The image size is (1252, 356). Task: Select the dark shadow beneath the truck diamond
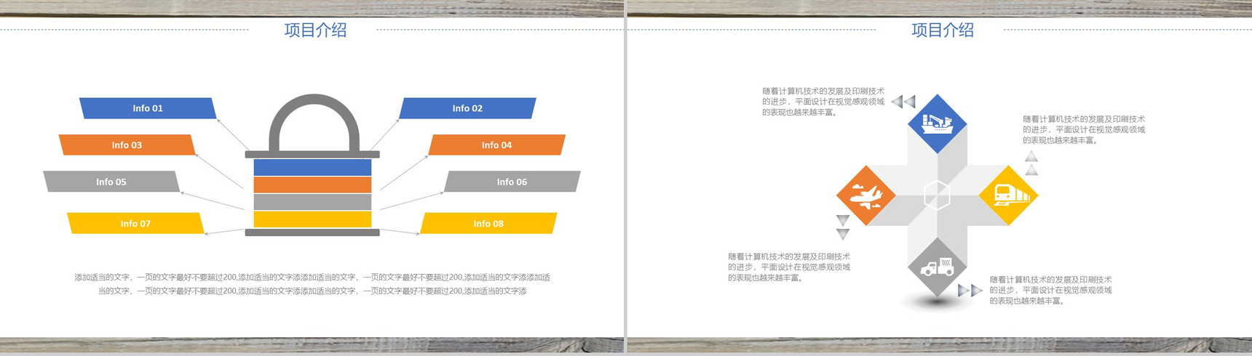pos(937,302)
